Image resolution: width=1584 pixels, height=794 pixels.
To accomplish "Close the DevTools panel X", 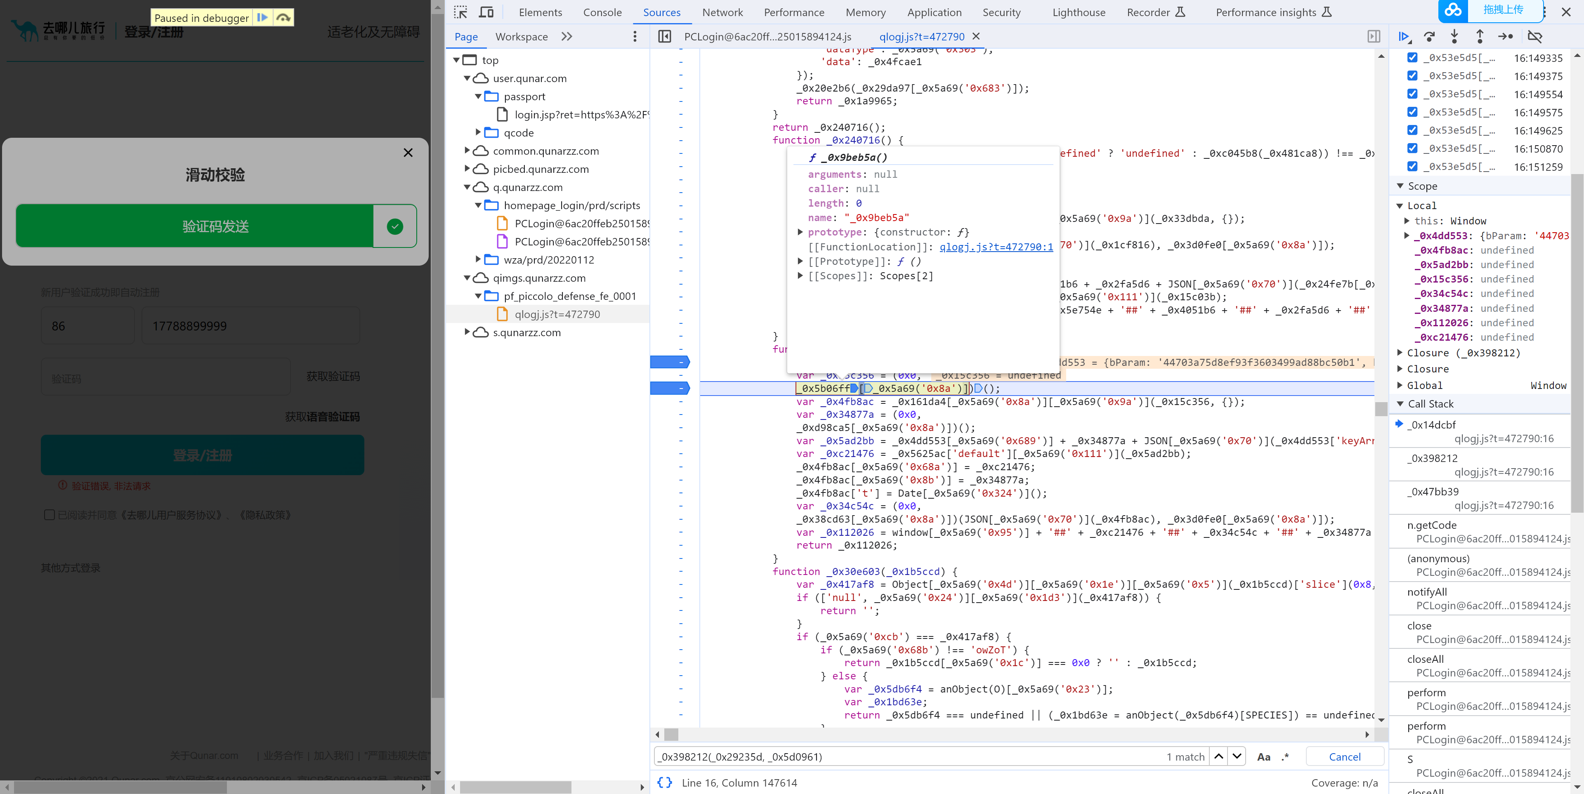I will [x=1566, y=12].
